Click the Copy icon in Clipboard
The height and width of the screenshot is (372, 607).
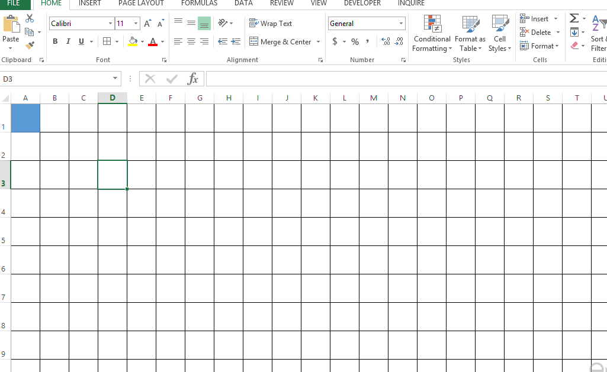(x=30, y=32)
